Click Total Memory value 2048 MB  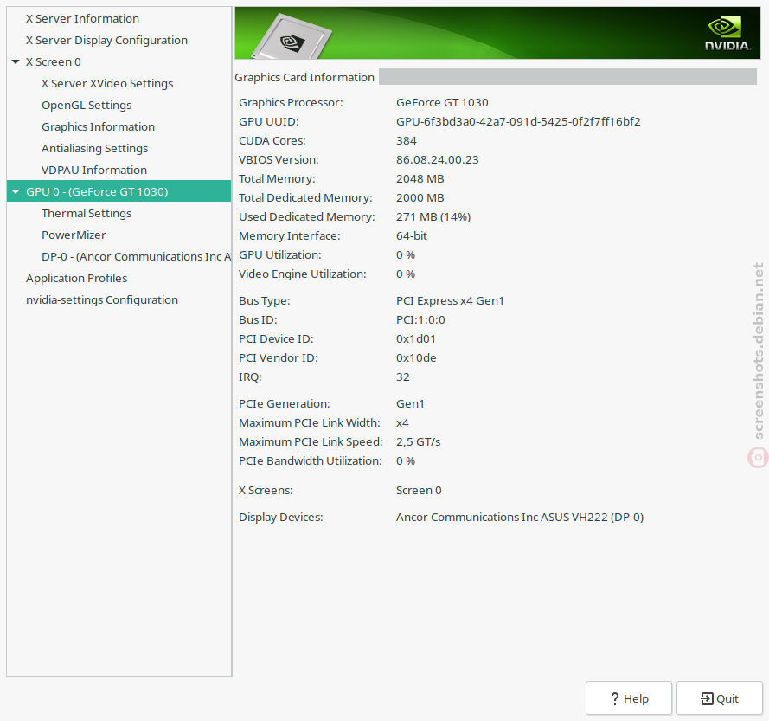420,178
